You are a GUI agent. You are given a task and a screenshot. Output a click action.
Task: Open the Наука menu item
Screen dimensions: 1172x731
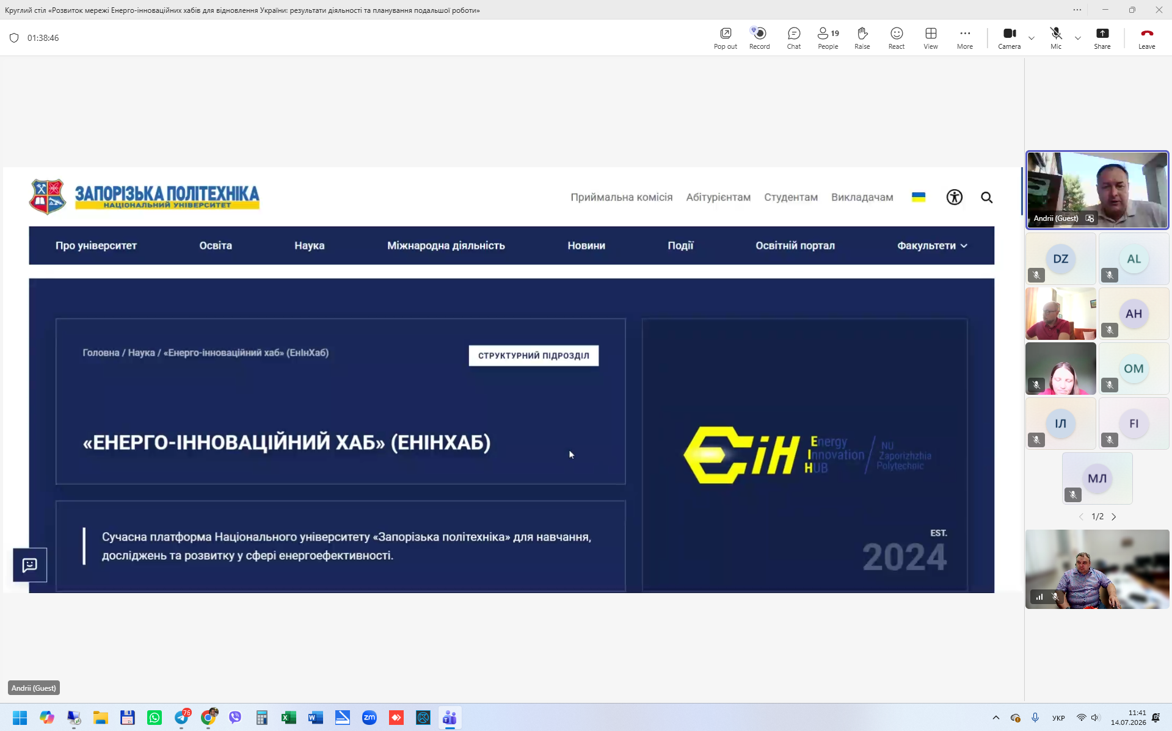click(309, 245)
